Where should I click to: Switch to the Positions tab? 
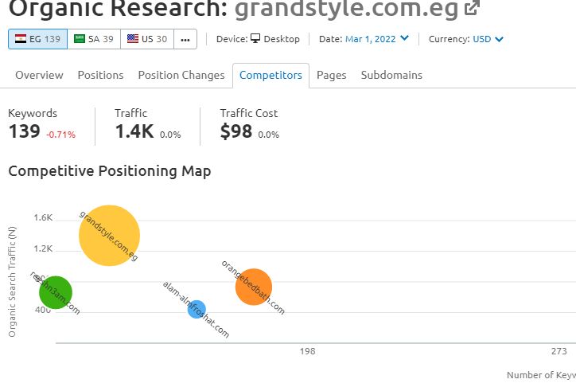point(100,75)
